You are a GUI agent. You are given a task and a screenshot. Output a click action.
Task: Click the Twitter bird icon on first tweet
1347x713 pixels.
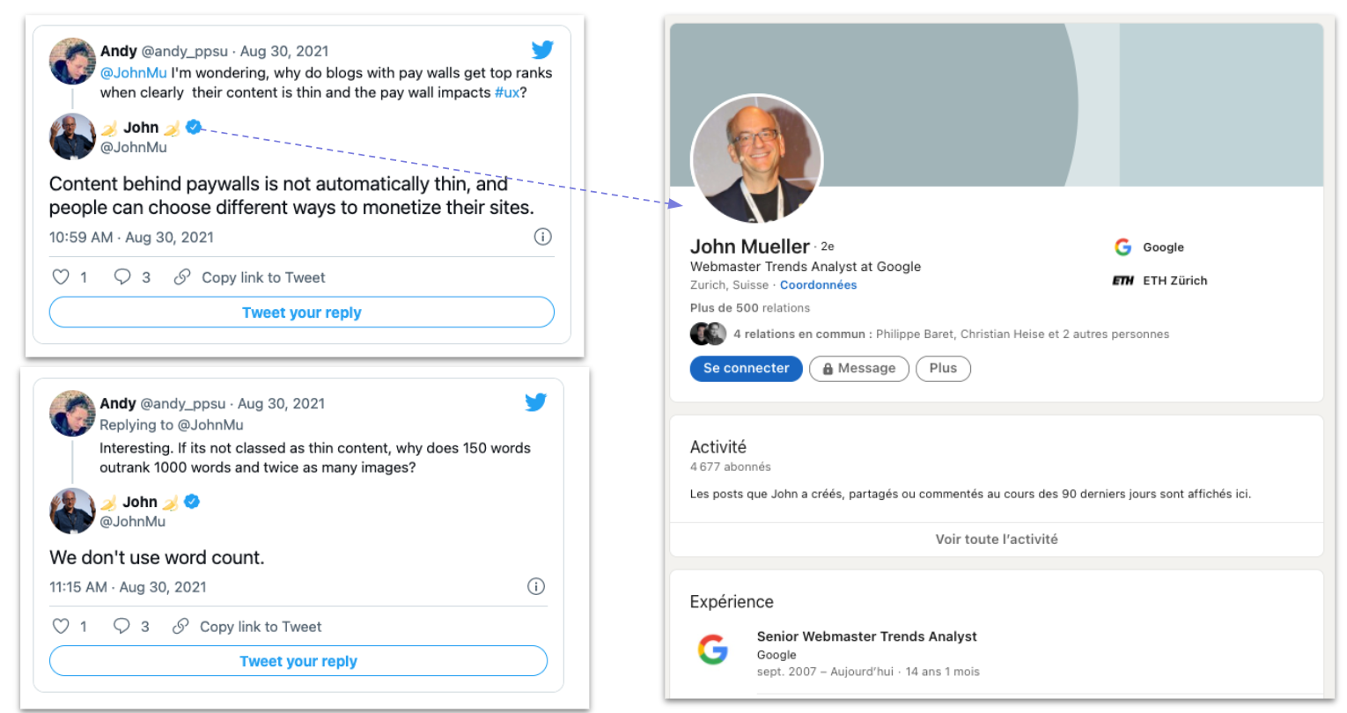point(541,49)
